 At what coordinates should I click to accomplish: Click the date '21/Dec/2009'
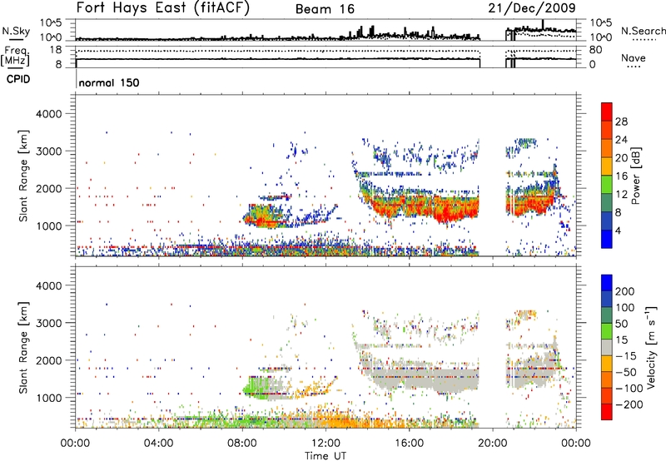click(532, 7)
